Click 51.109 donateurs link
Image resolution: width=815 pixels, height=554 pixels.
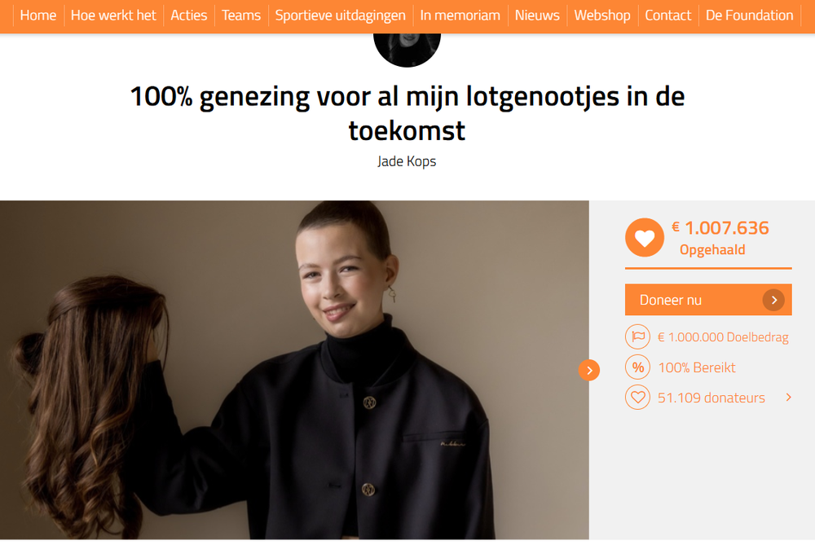pyautogui.click(x=711, y=398)
